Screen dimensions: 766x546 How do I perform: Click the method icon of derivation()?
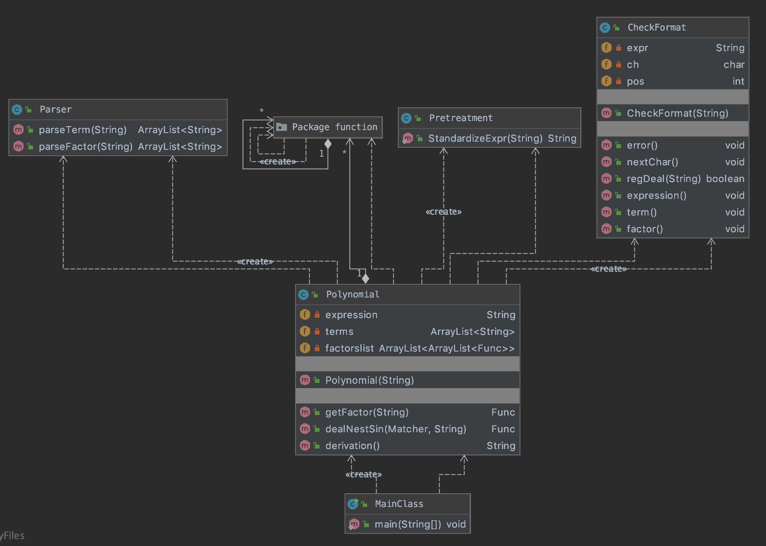[x=305, y=446]
